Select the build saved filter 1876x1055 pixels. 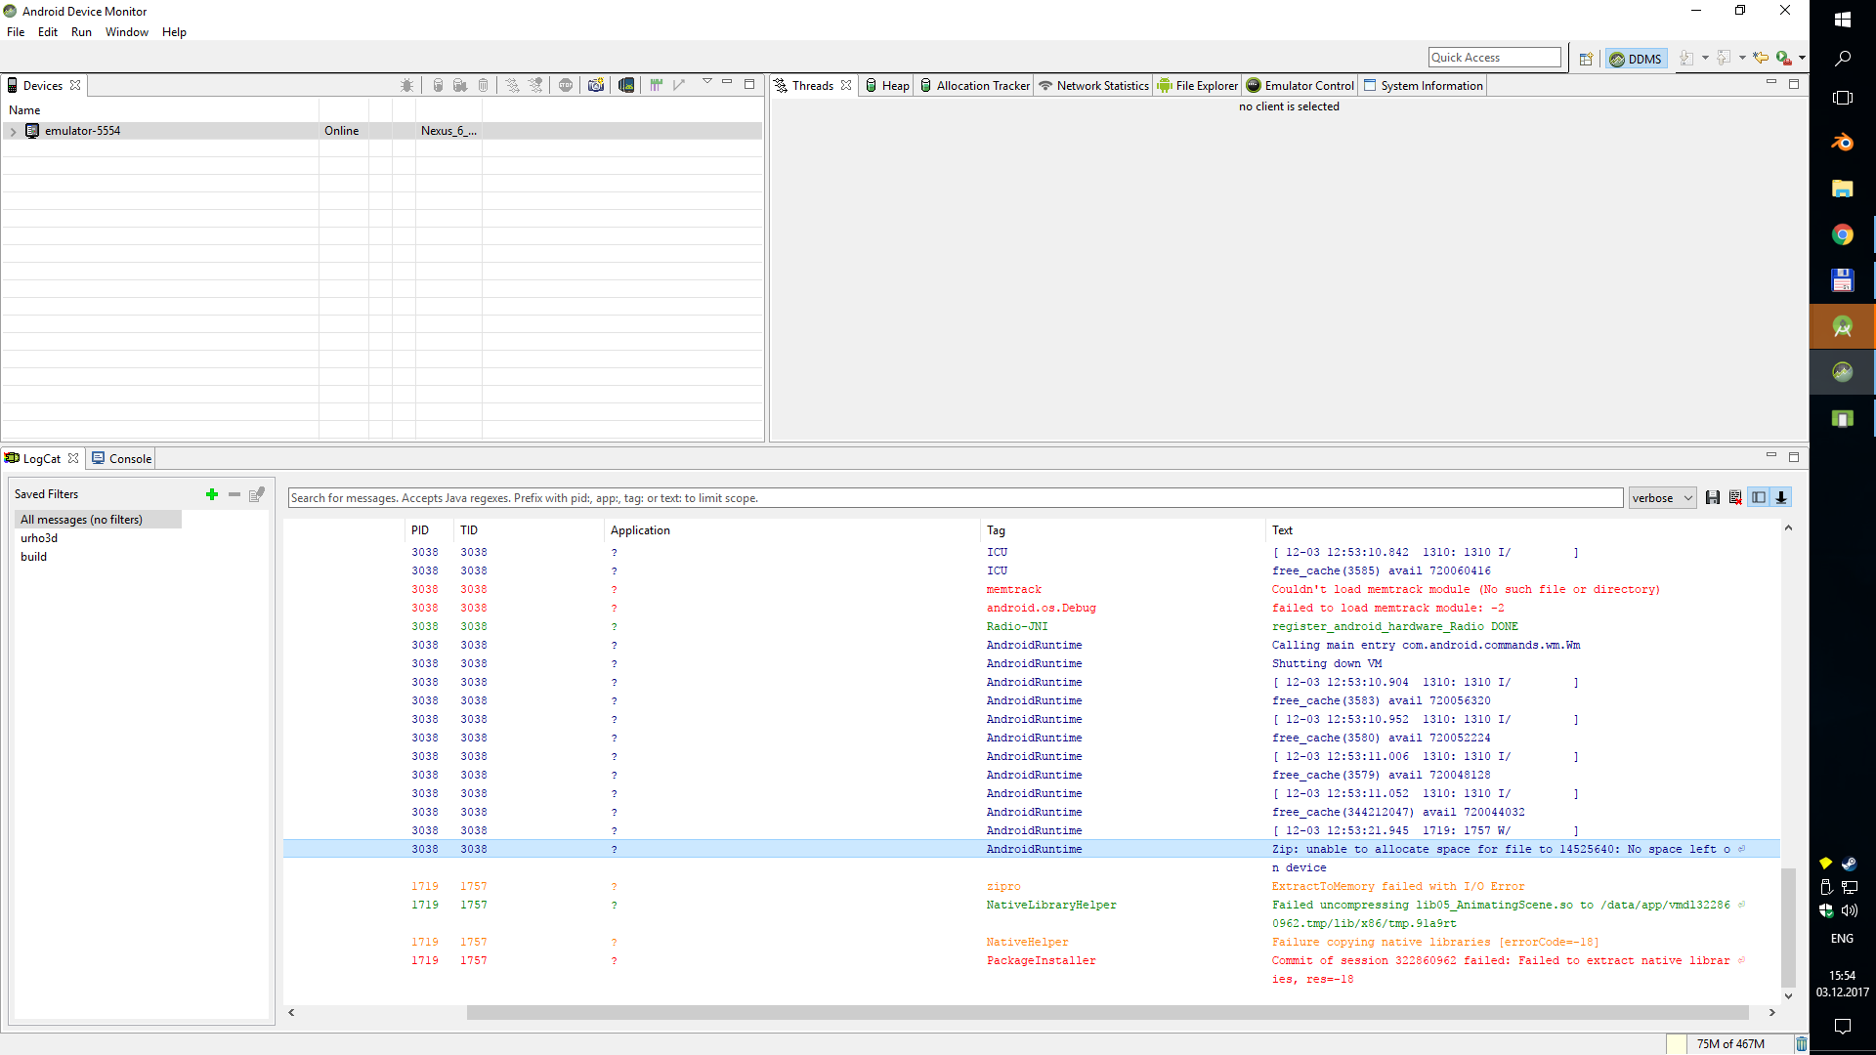click(x=33, y=557)
